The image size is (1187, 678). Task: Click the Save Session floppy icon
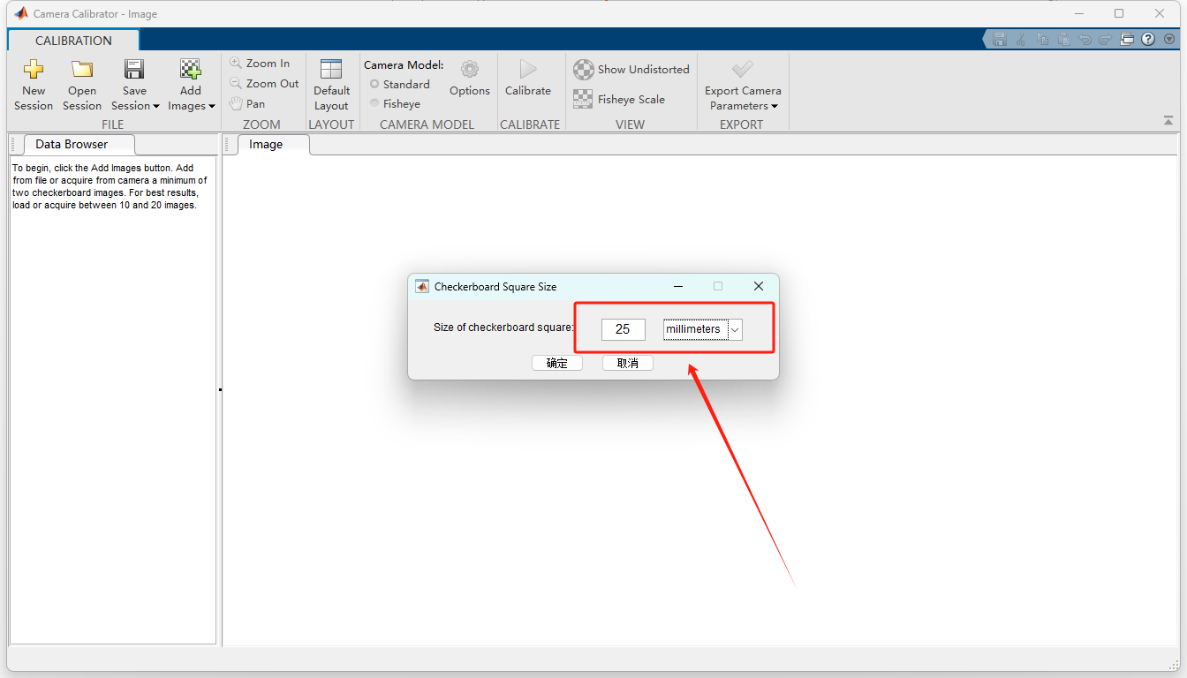coord(134,69)
